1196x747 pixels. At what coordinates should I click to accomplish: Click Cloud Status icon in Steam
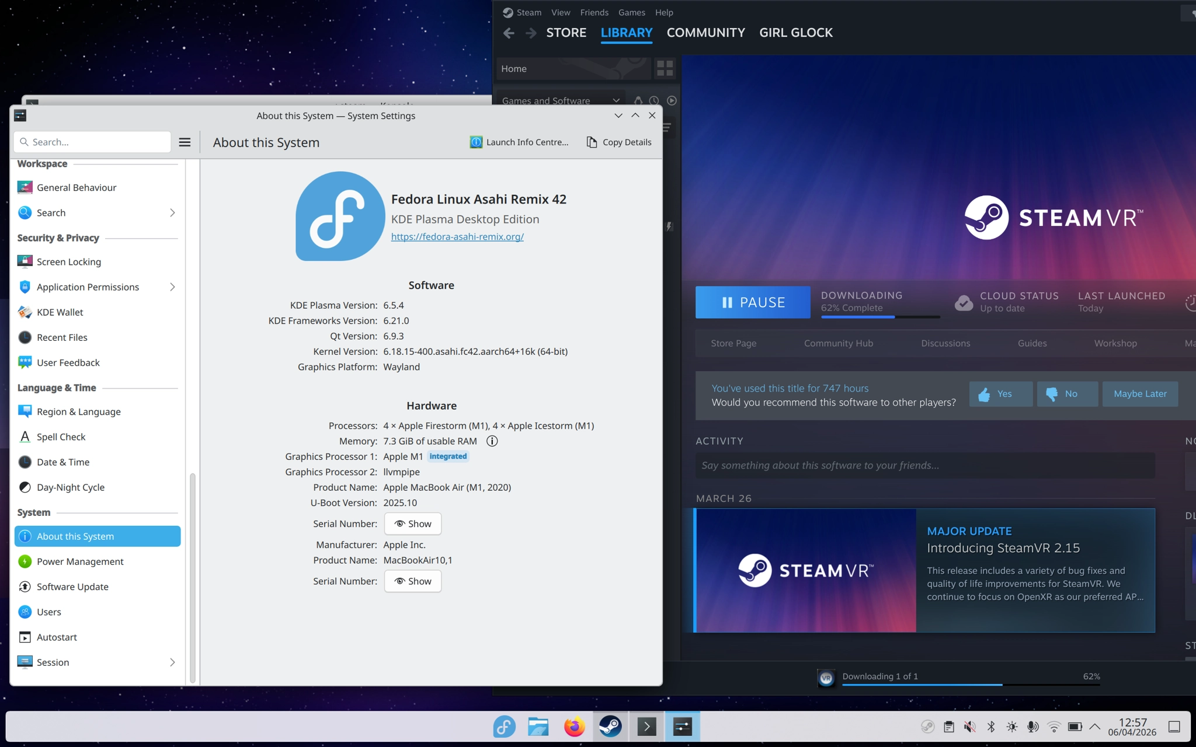tap(964, 302)
